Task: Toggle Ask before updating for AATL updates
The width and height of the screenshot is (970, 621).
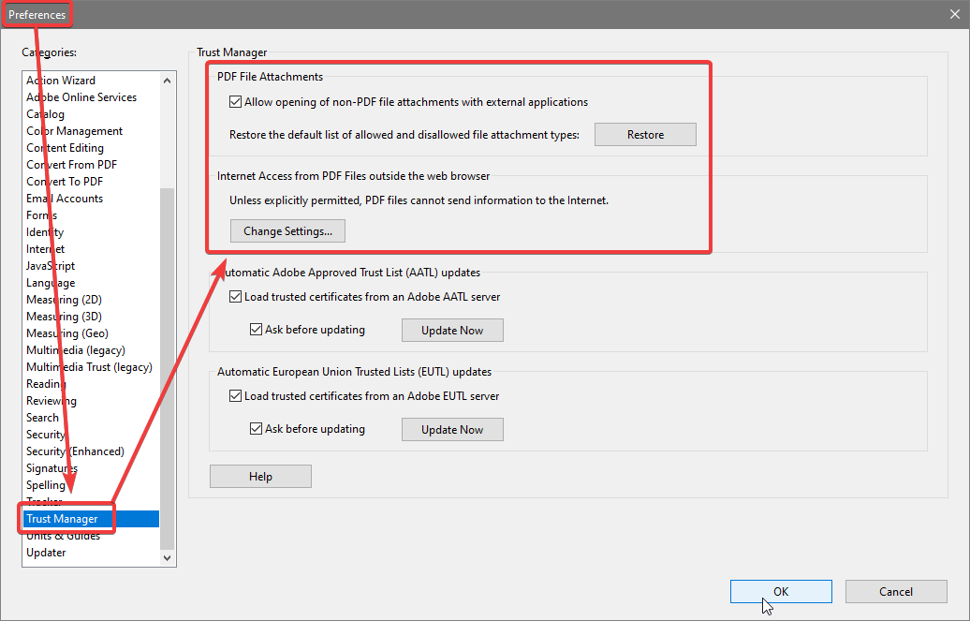Action: click(256, 329)
